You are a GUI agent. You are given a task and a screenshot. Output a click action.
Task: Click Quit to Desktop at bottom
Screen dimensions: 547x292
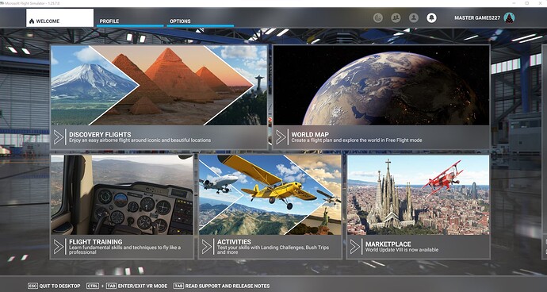[x=54, y=286]
